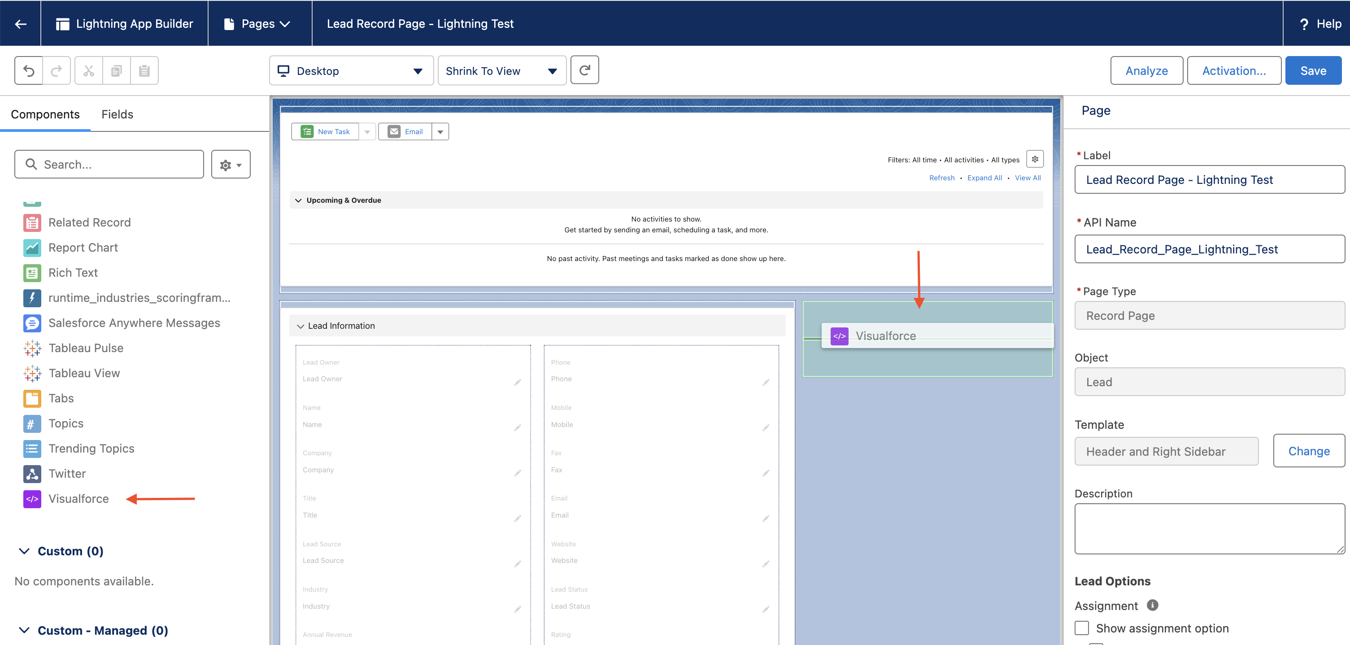
Task: Open the Pages dropdown menu
Action: tap(257, 24)
